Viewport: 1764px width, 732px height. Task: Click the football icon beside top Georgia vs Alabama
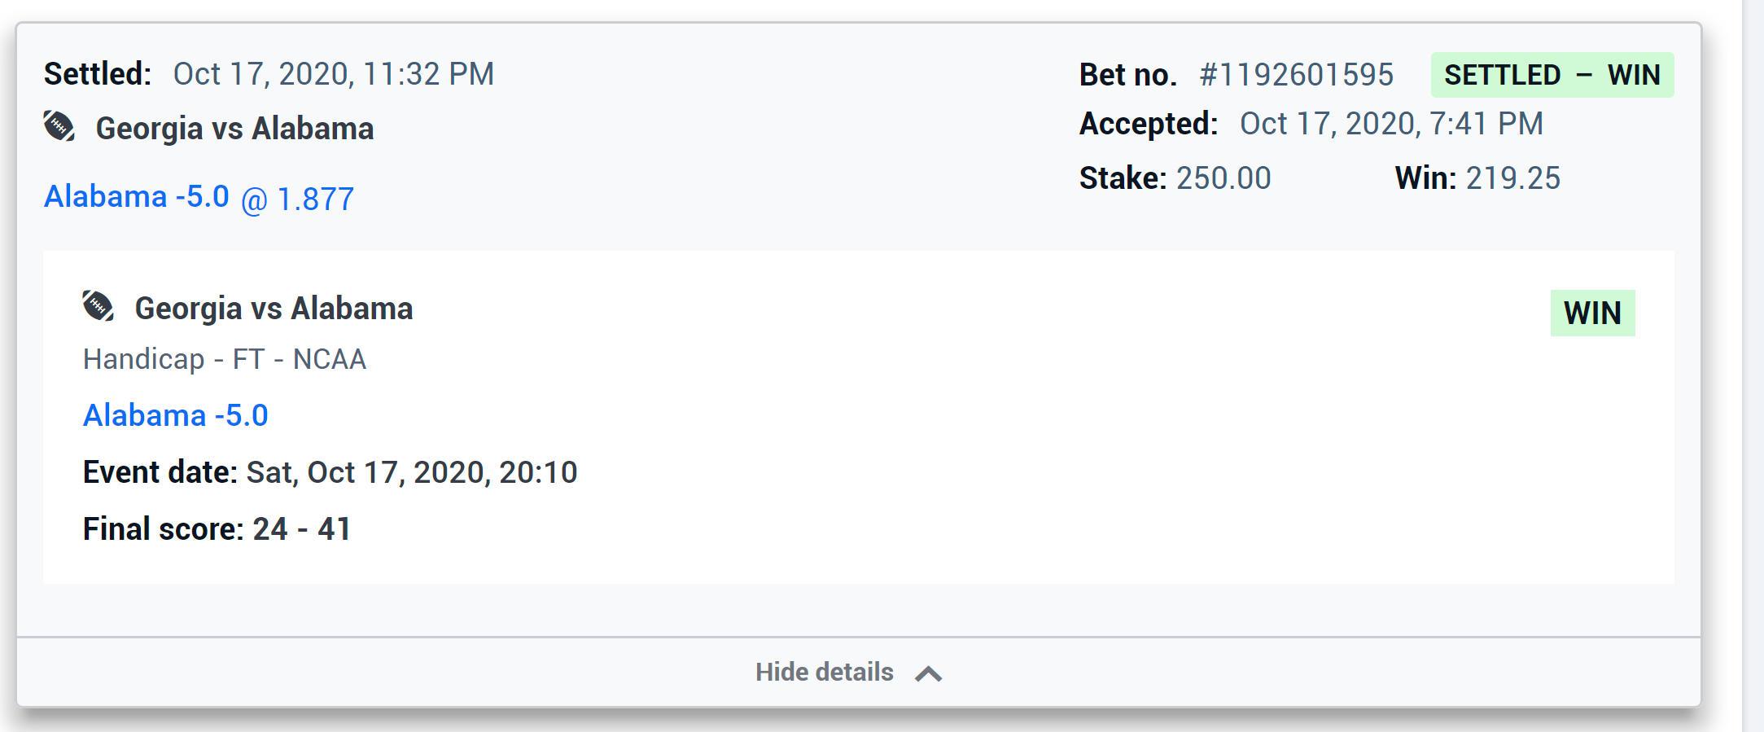pyautogui.click(x=59, y=127)
